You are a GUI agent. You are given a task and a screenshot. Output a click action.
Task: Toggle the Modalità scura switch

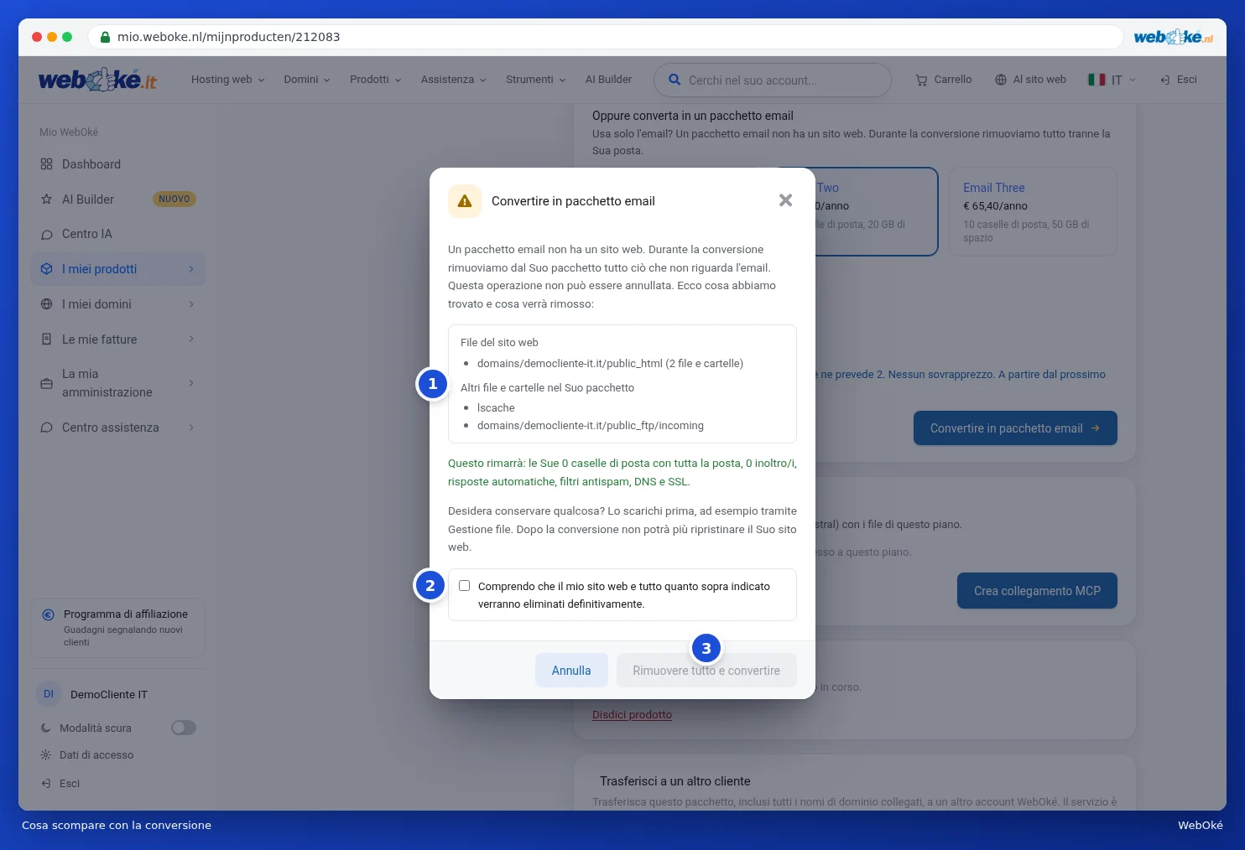[184, 728]
